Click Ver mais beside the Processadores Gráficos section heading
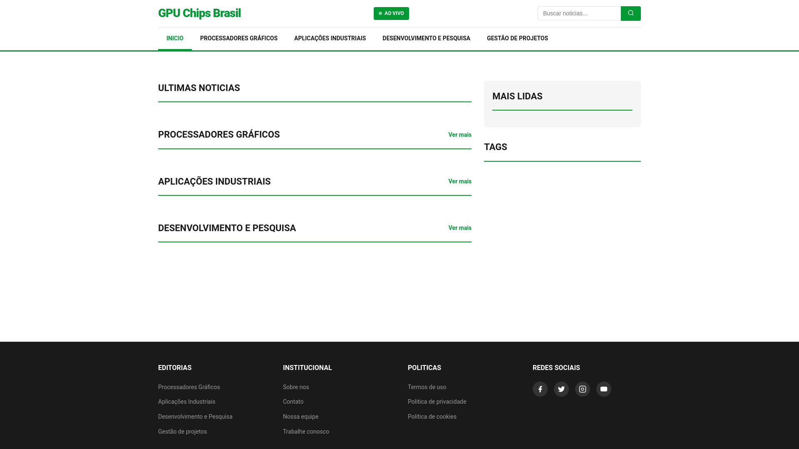This screenshot has width=799, height=449. tap(460, 135)
